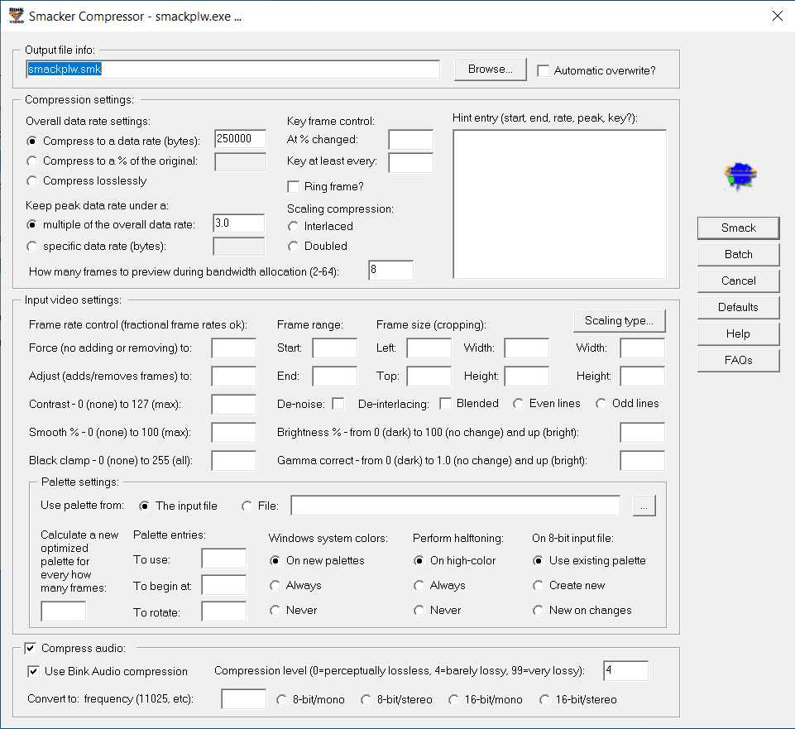Image resolution: width=795 pixels, height=729 pixels.
Task: Click the Key at least every field
Action: tap(410, 163)
